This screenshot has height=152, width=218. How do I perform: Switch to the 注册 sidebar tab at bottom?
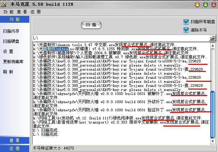coord(15,149)
